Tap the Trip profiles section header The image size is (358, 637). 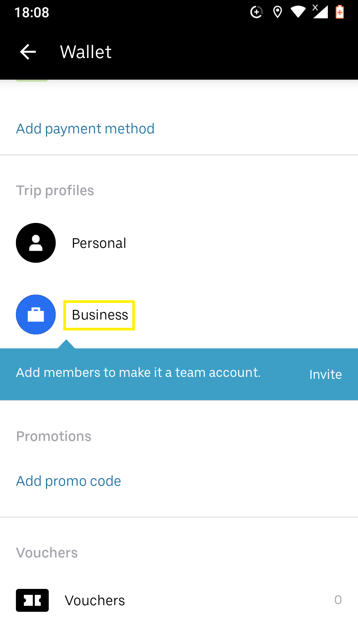(55, 191)
